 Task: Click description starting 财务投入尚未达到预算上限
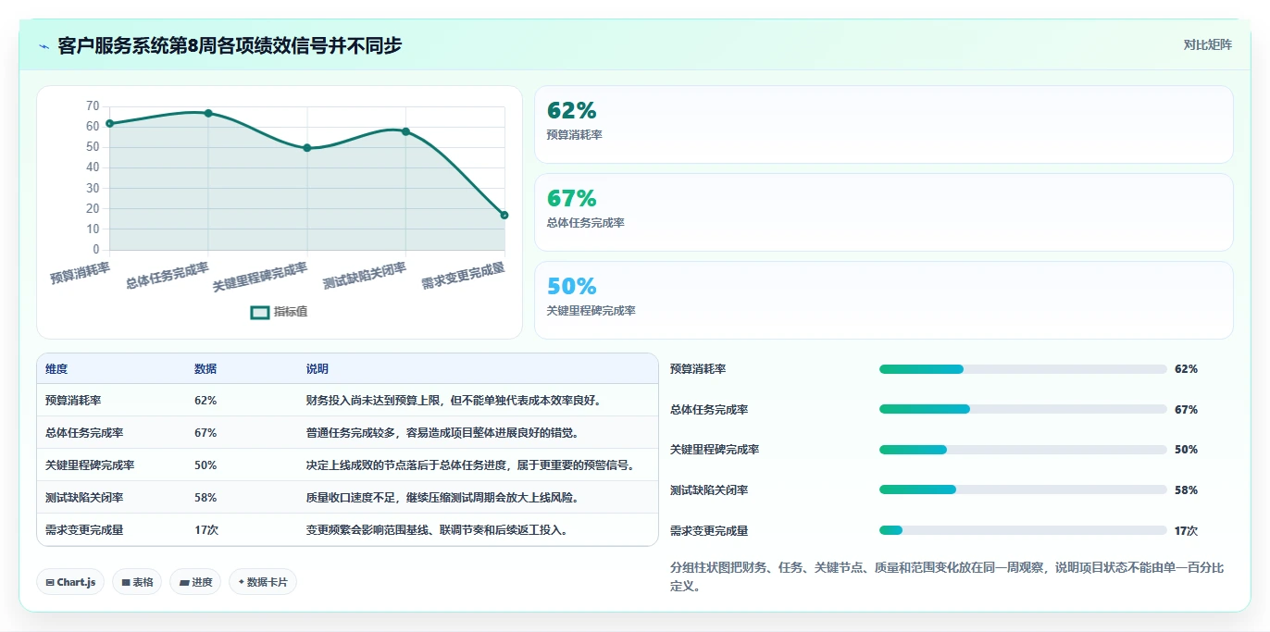click(x=454, y=401)
